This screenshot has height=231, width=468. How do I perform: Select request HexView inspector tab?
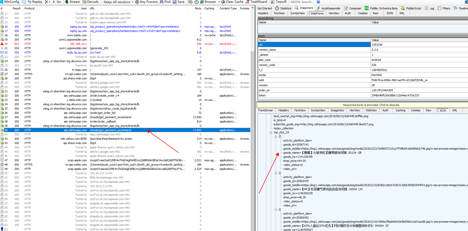(334, 13)
